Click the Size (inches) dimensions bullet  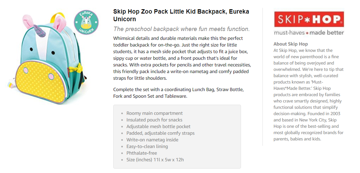[155, 160]
